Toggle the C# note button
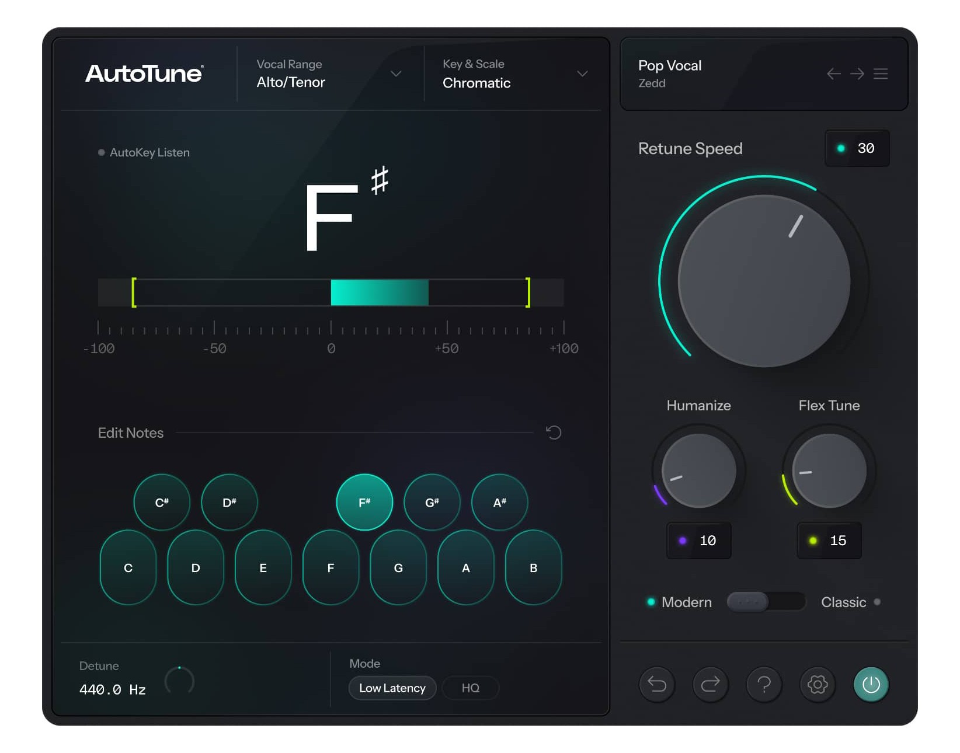 pos(162,502)
